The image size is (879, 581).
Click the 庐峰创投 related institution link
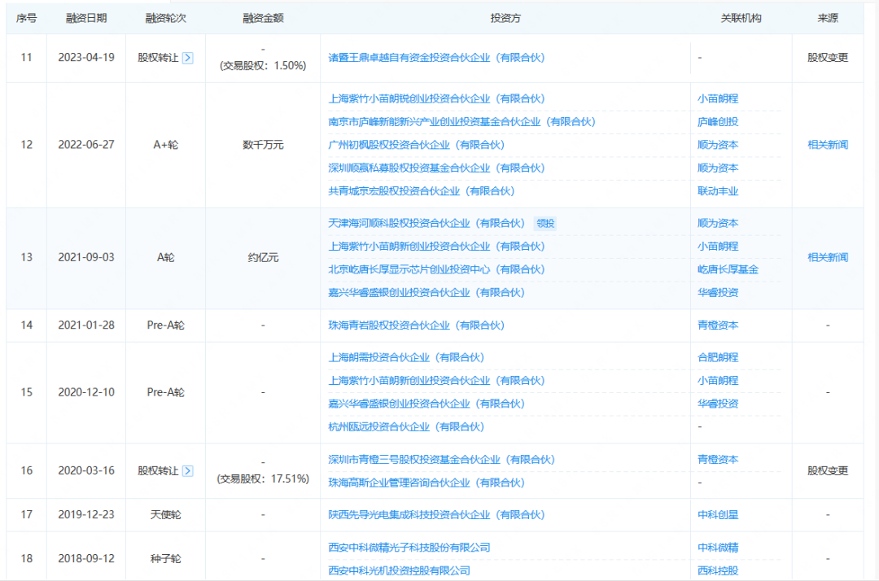pos(717,122)
